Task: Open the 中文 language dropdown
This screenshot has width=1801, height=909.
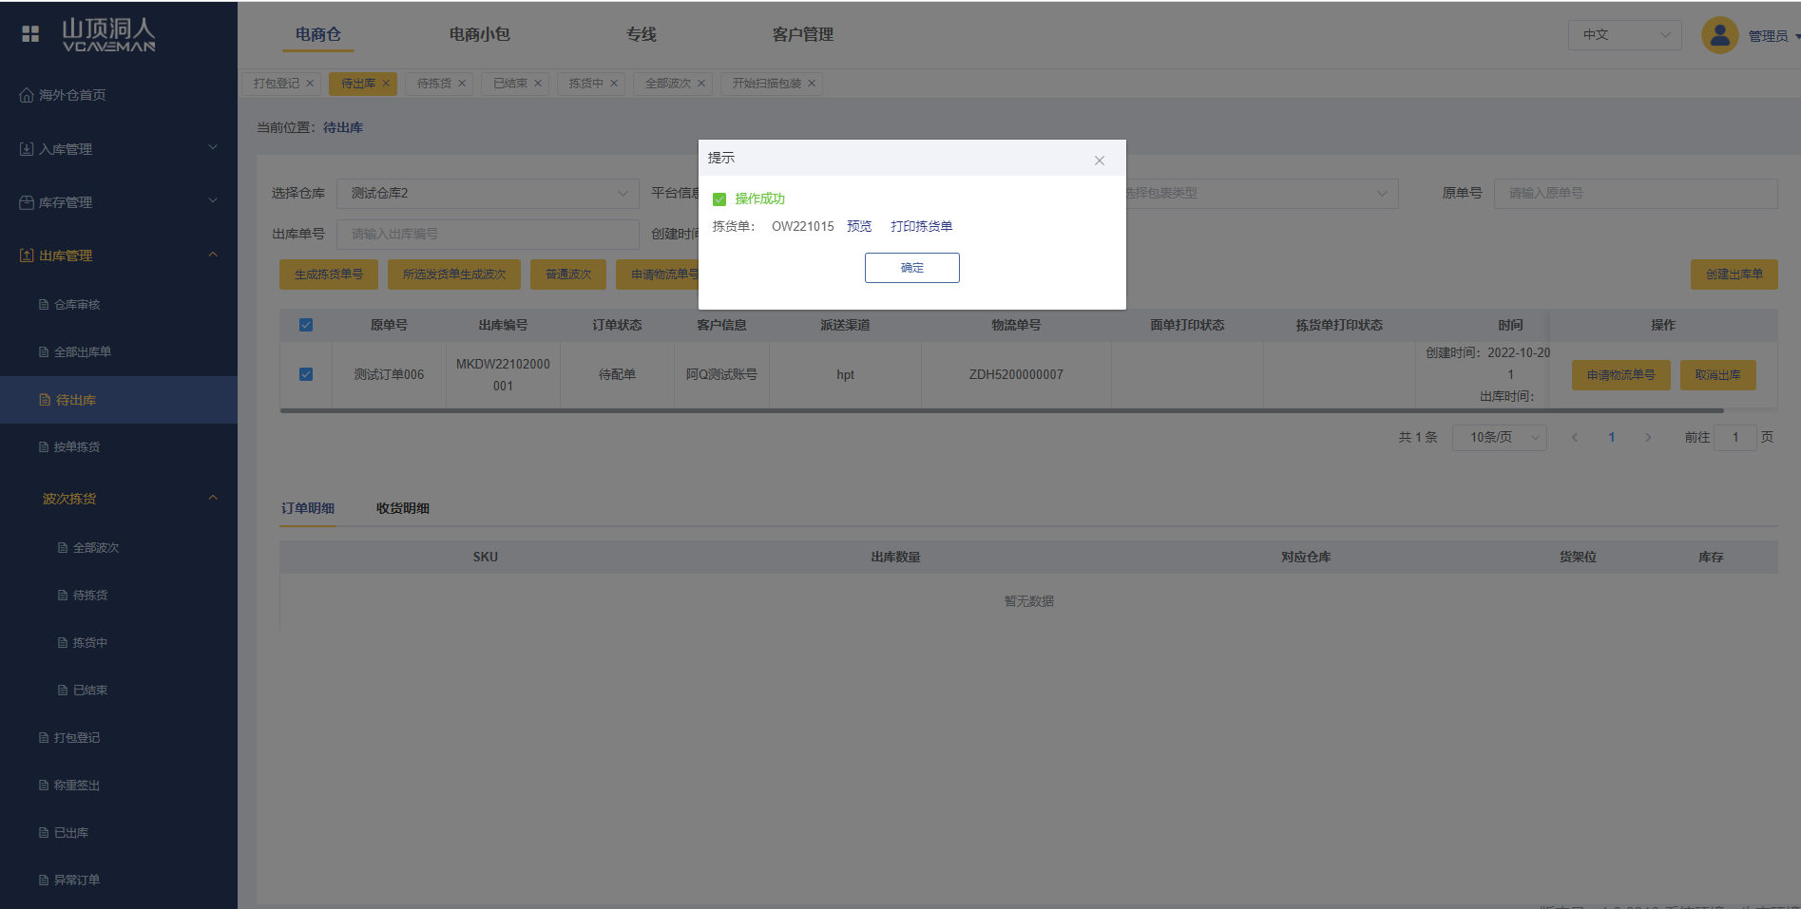Action: [1624, 35]
